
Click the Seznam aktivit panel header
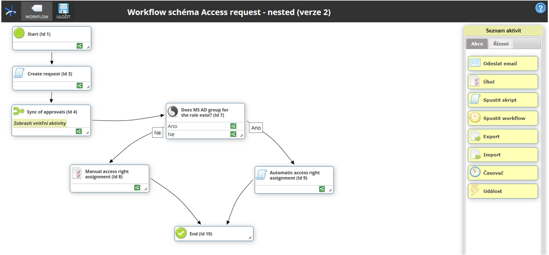[x=503, y=31]
